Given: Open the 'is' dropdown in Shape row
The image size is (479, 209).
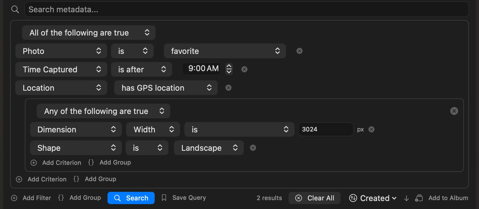Looking at the screenshot, I should pyautogui.click(x=147, y=148).
